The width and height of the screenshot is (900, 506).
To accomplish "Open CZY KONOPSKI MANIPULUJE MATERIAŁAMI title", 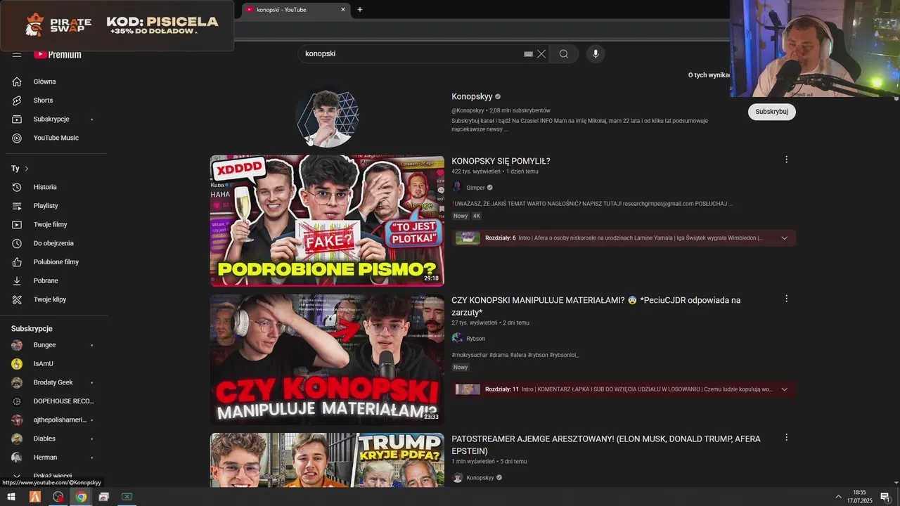I will click(x=596, y=306).
